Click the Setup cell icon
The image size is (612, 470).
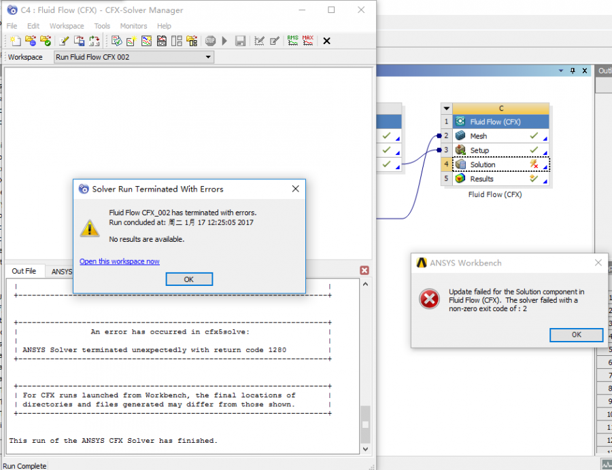coord(460,150)
